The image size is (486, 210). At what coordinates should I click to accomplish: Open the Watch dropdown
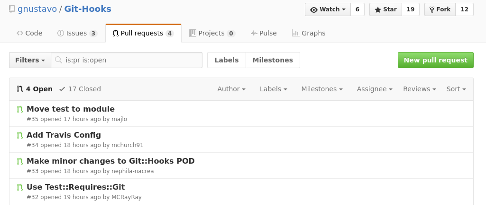click(x=328, y=9)
